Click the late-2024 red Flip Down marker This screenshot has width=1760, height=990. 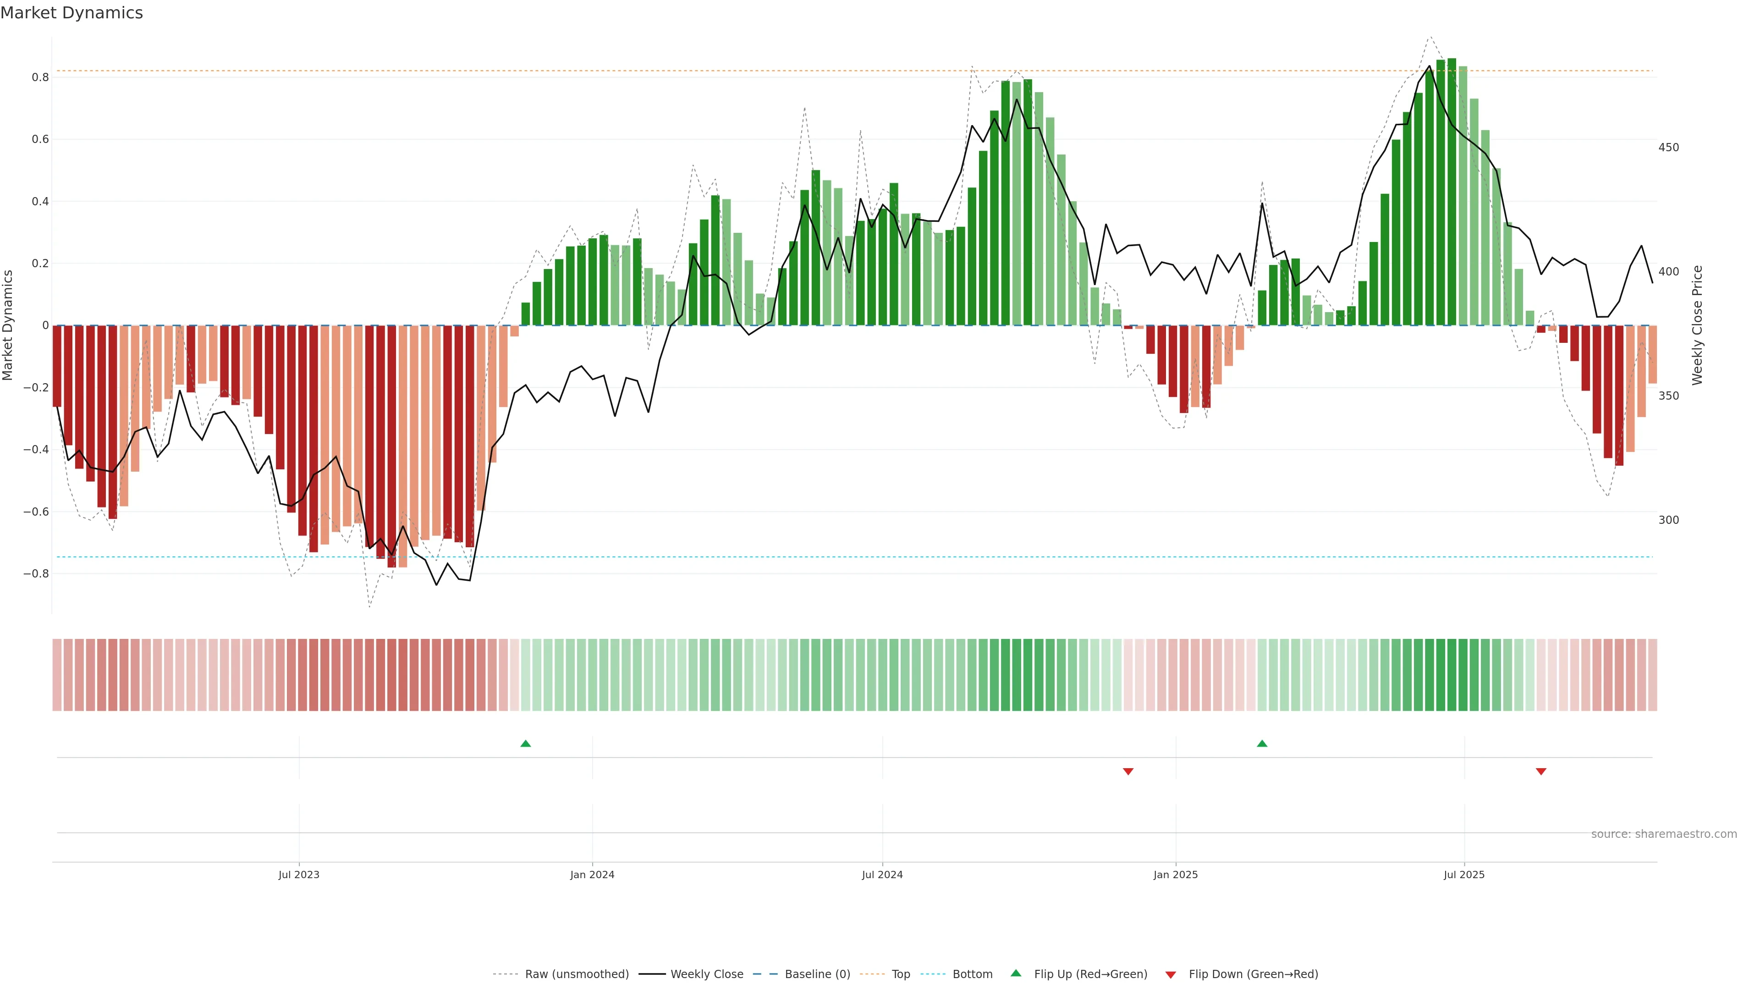1128,771
